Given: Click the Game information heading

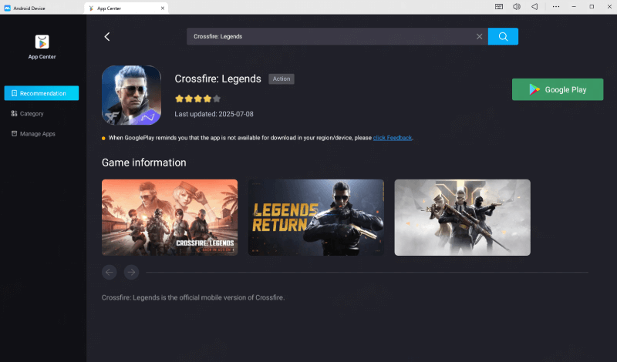Looking at the screenshot, I should [x=144, y=163].
